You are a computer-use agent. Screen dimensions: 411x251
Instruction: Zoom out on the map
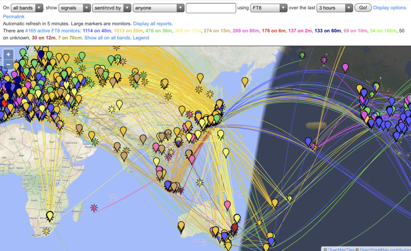8,64
